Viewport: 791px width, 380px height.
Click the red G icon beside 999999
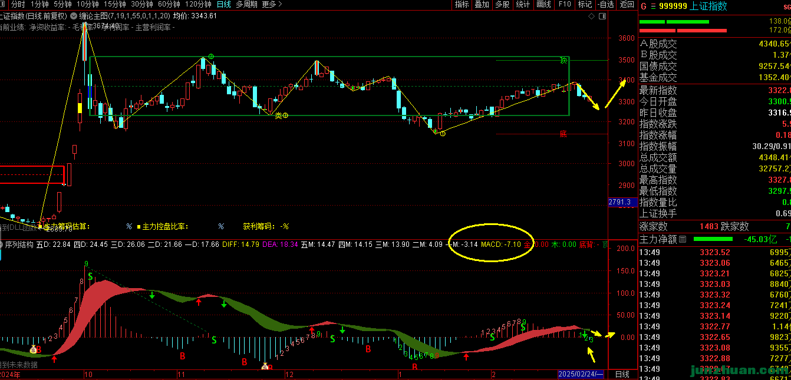(644, 6)
